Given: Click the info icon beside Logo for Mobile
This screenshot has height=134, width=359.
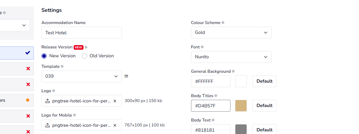Looking at the screenshot, I should [74, 115].
